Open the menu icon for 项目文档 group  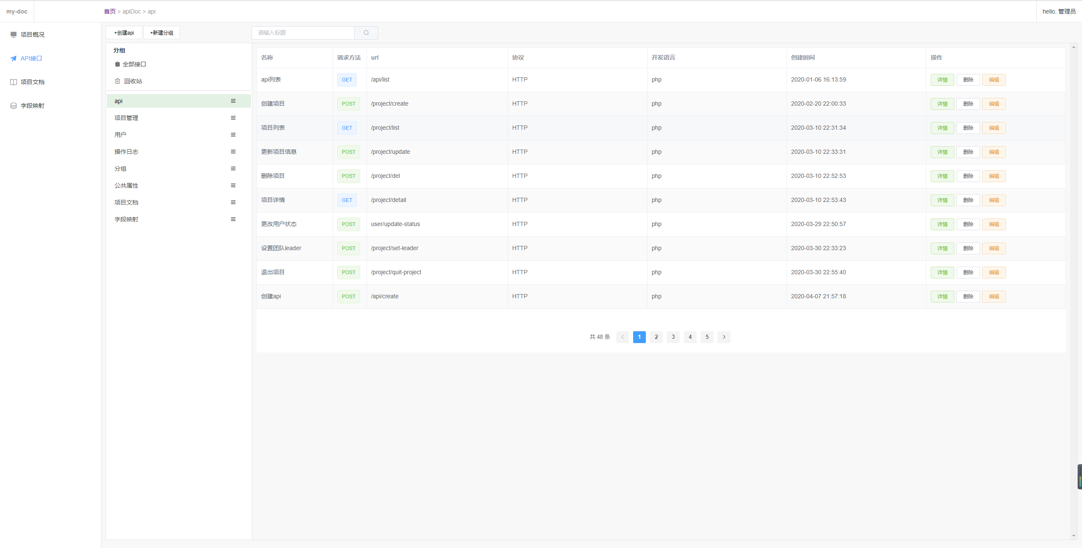click(233, 202)
